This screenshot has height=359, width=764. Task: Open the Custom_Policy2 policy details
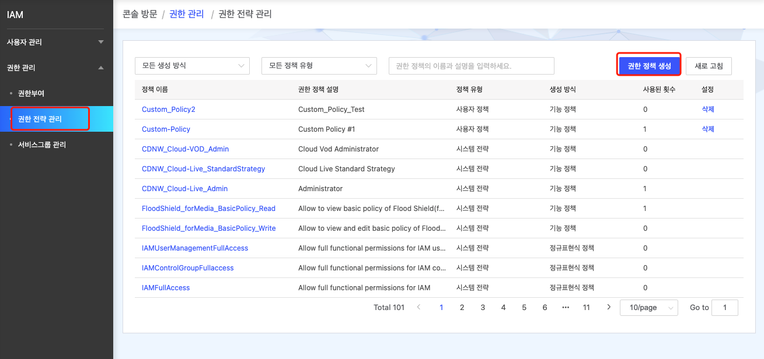(x=168, y=109)
